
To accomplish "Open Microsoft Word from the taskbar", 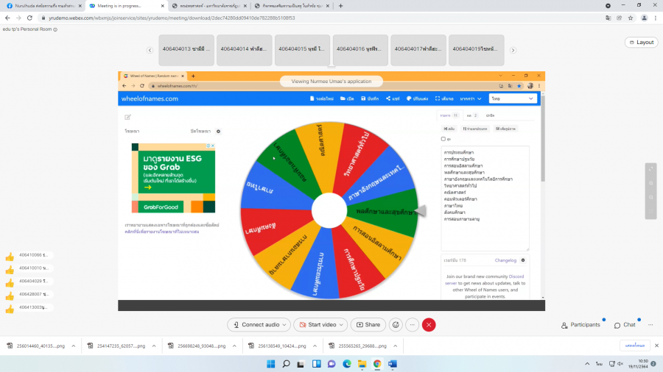I will point(393,363).
